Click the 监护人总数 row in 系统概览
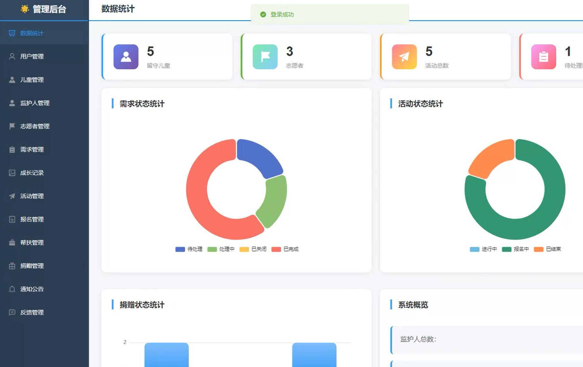The height and width of the screenshot is (367, 583). (x=487, y=340)
